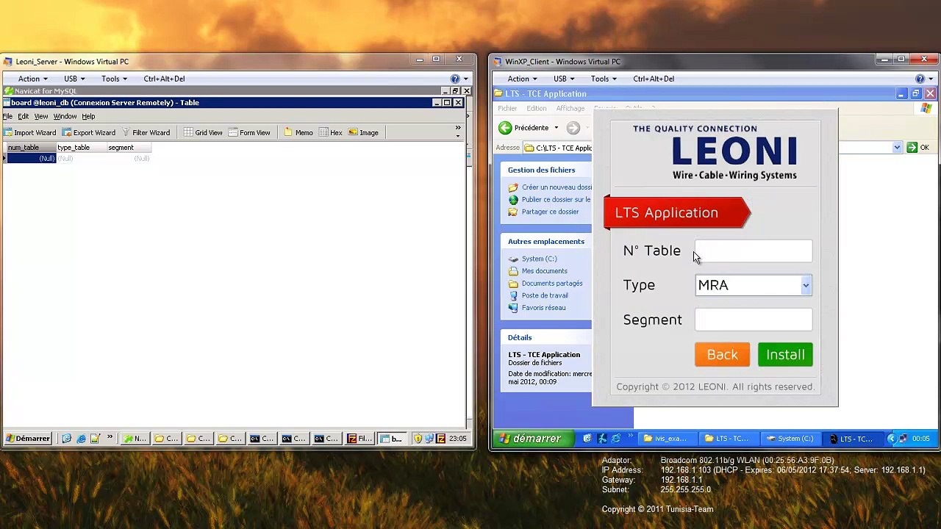This screenshot has height=529, width=941.
Task: Open System (C:) in Autres emplacements
Action: click(x=533, y=259)
